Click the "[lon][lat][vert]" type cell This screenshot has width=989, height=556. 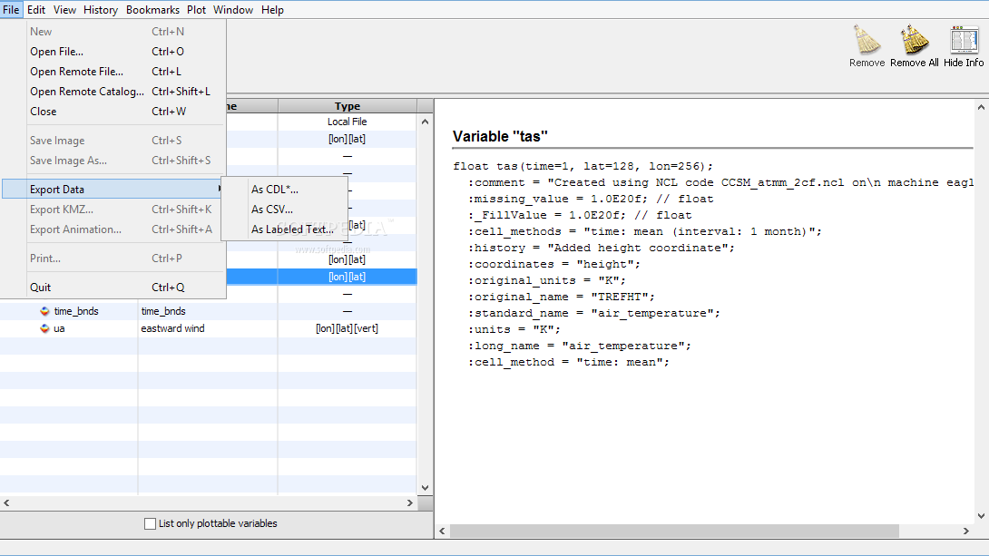tap(347, 328)
